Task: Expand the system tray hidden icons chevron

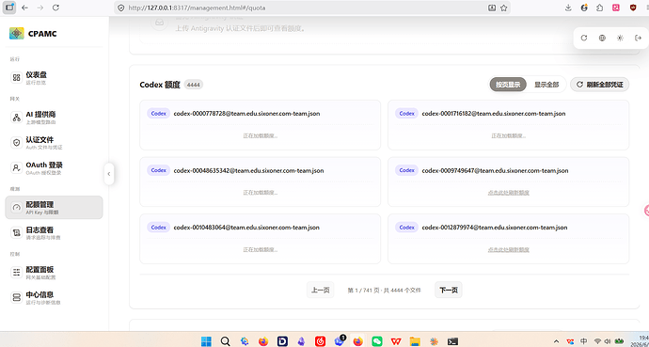Action: click(x=556, y=341)
